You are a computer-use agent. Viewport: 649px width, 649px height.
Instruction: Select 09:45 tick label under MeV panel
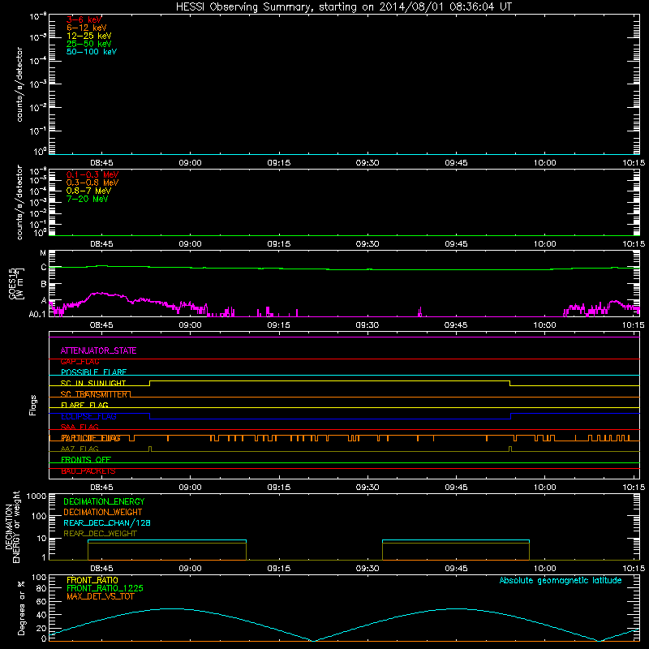click(456, 244)
